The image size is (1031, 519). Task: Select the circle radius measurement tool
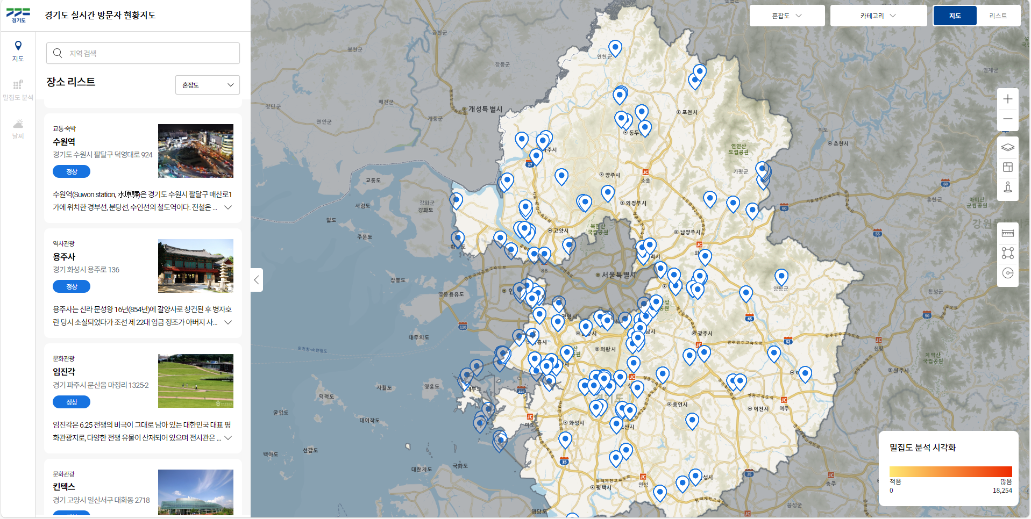1007,273
